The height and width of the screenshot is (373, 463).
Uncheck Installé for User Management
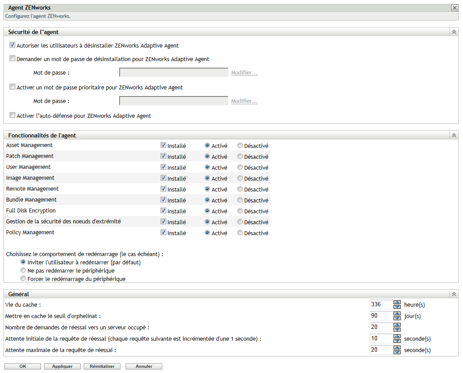163,167
